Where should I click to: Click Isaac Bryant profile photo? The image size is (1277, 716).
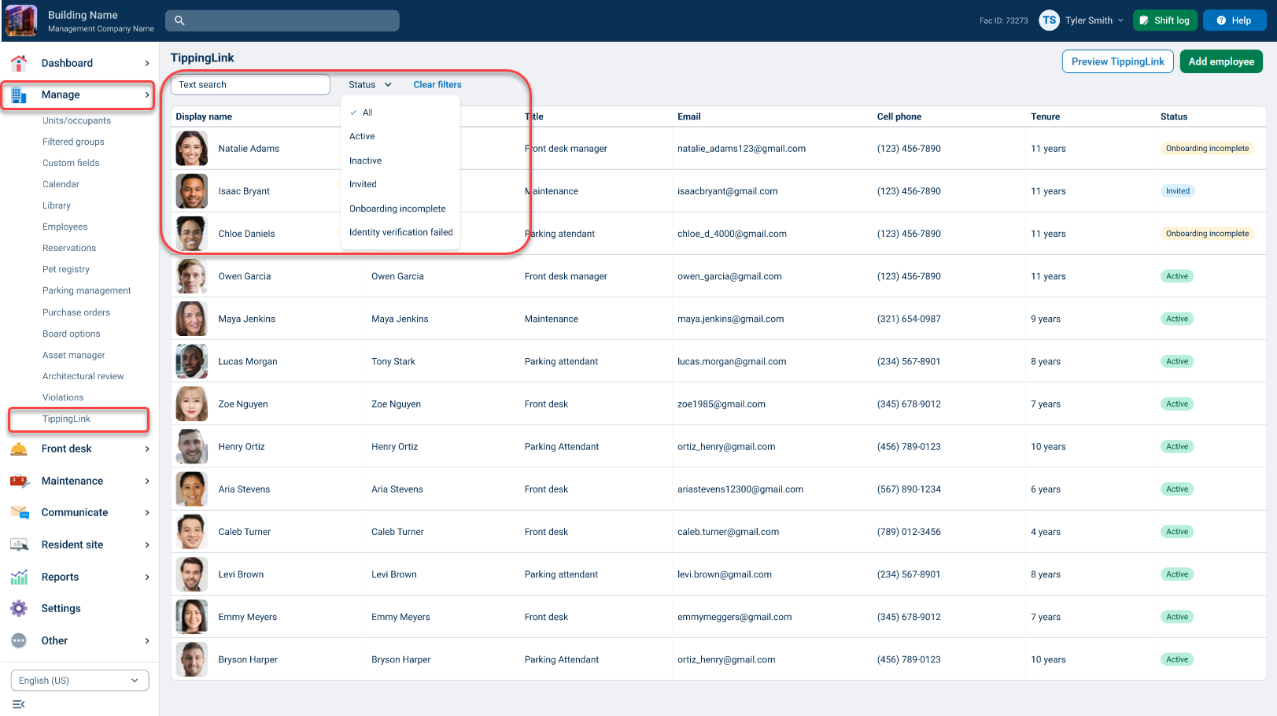[x=192, y=190]
